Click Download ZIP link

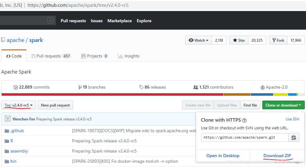click(277, 156)
